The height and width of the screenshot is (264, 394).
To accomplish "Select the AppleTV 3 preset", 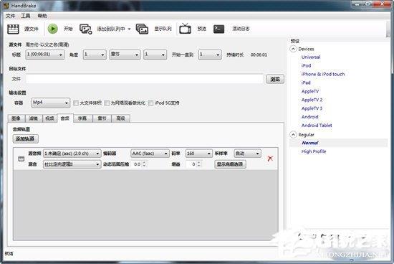I will point(312,108).
